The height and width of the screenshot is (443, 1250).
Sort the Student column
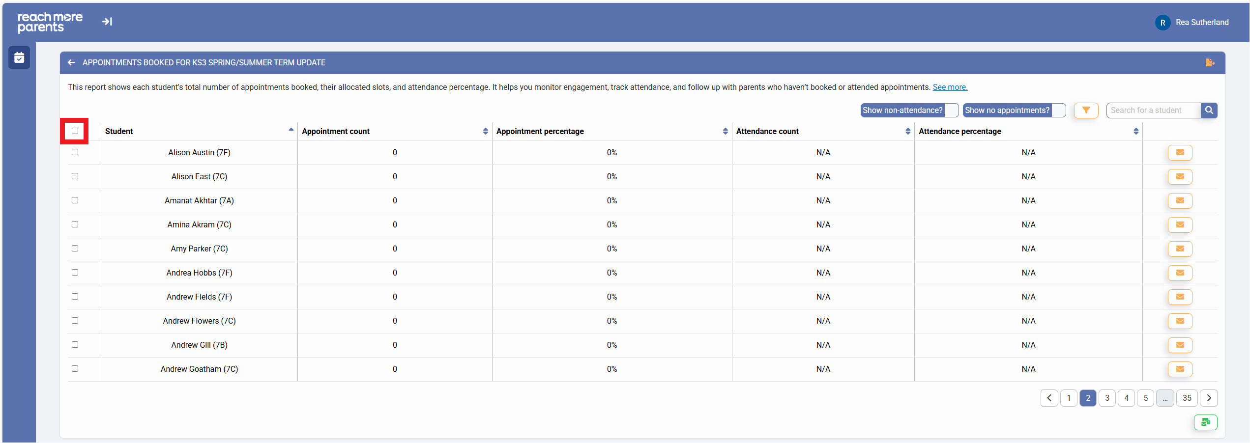[291, 130]
